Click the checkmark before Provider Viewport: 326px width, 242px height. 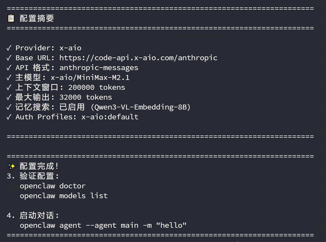(x=9, y=48)
